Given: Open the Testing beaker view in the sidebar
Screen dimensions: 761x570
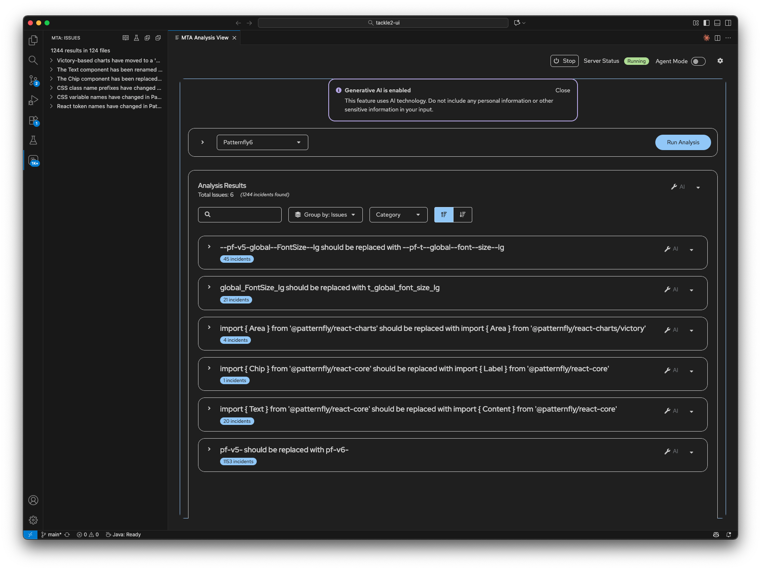Looking at the screenshot, I should (x=33, y=140).
